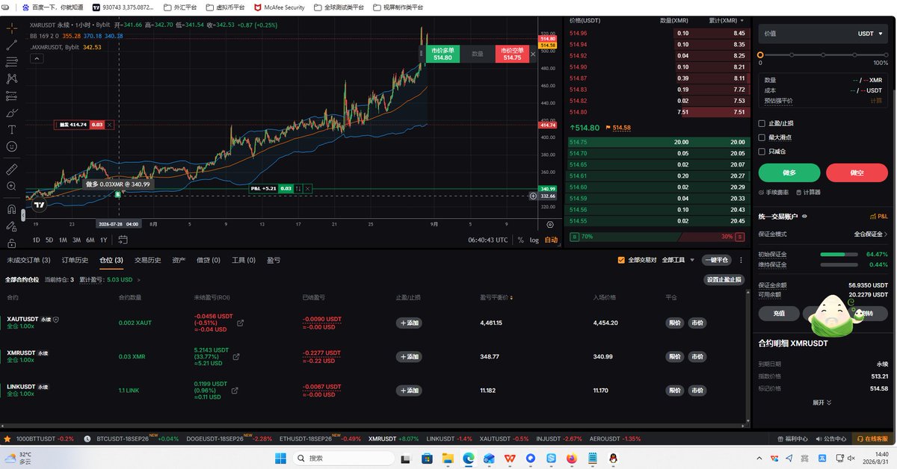The width and height of the screenshot is (897, 469).
Task: Select the brush drawing tool
Action: (12, 113)
